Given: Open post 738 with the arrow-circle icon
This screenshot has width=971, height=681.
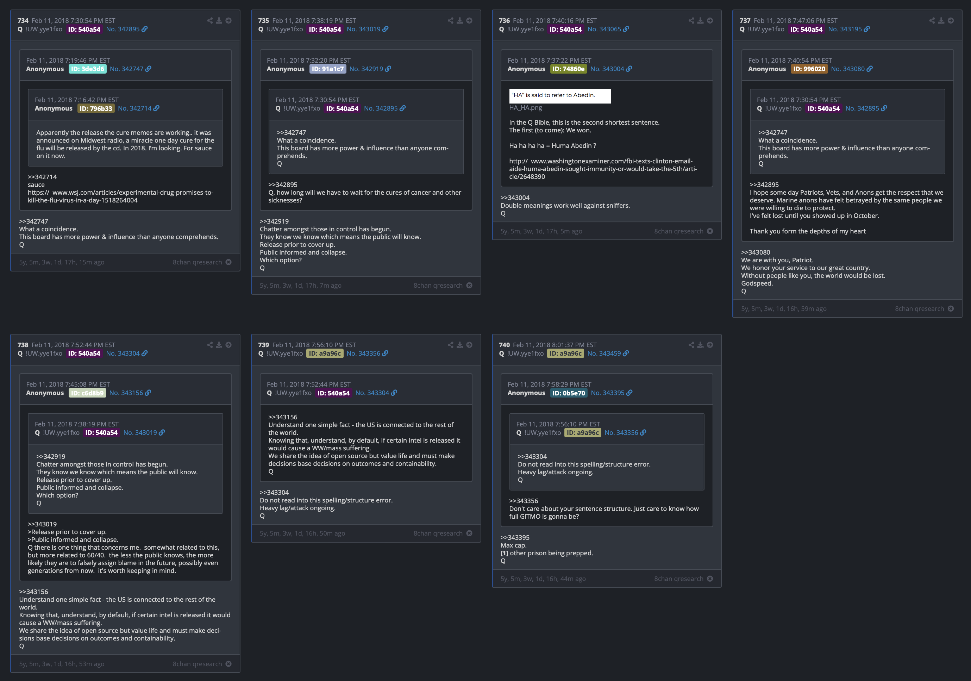Looking at the screenshot, I should [228, 345].
